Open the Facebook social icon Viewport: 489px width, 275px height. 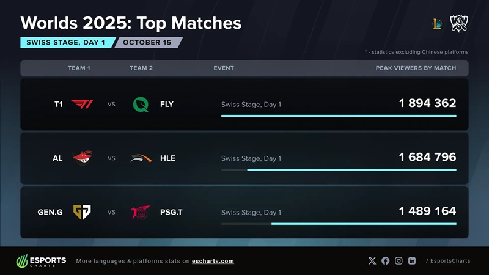pyautogui.click(x=386, y=261)
